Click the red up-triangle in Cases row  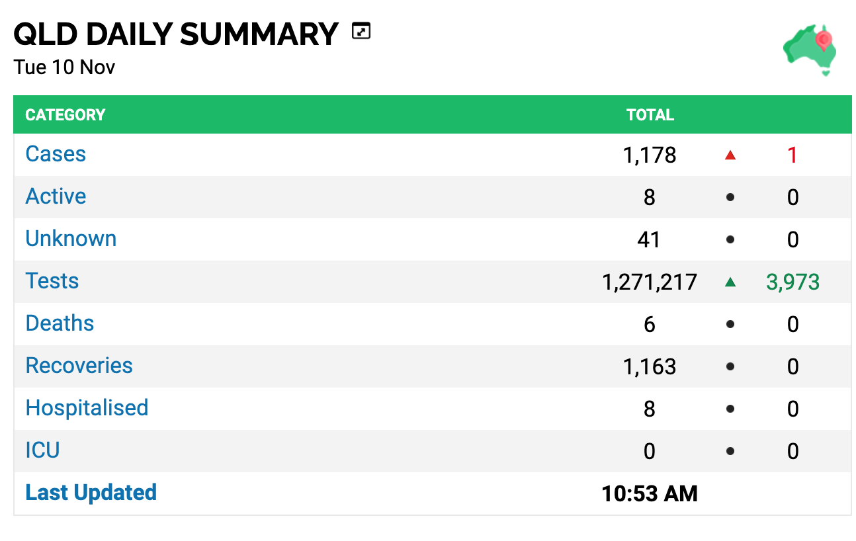[x=730, y=155]
